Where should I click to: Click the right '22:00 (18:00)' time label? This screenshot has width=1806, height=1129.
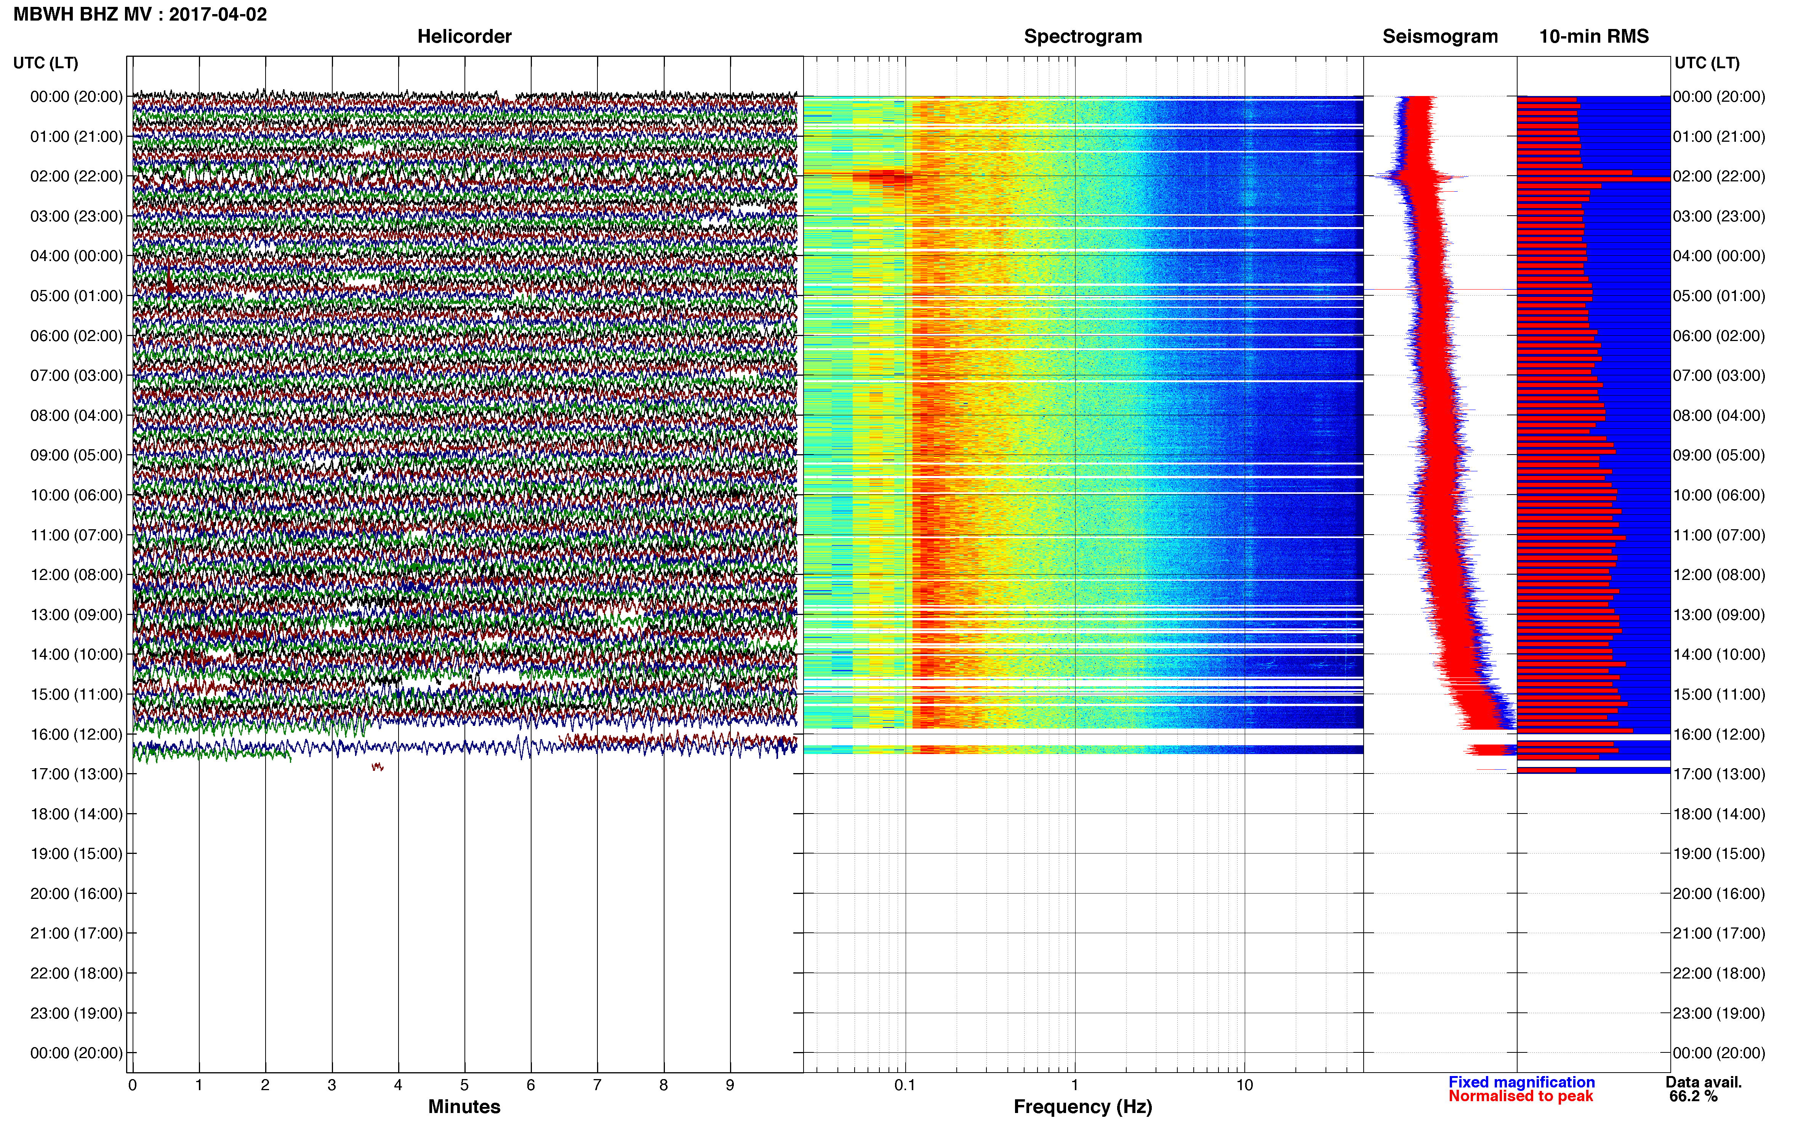[x=1719, y=973]
